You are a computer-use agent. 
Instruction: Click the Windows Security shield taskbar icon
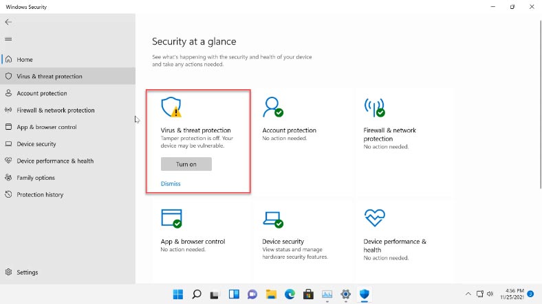point(365,294)
